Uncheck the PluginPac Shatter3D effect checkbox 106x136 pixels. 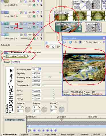click(7, 56)
